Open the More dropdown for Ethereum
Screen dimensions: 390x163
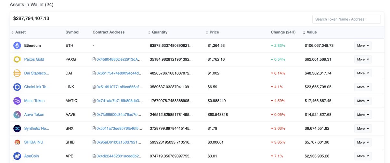coord(363,45)
